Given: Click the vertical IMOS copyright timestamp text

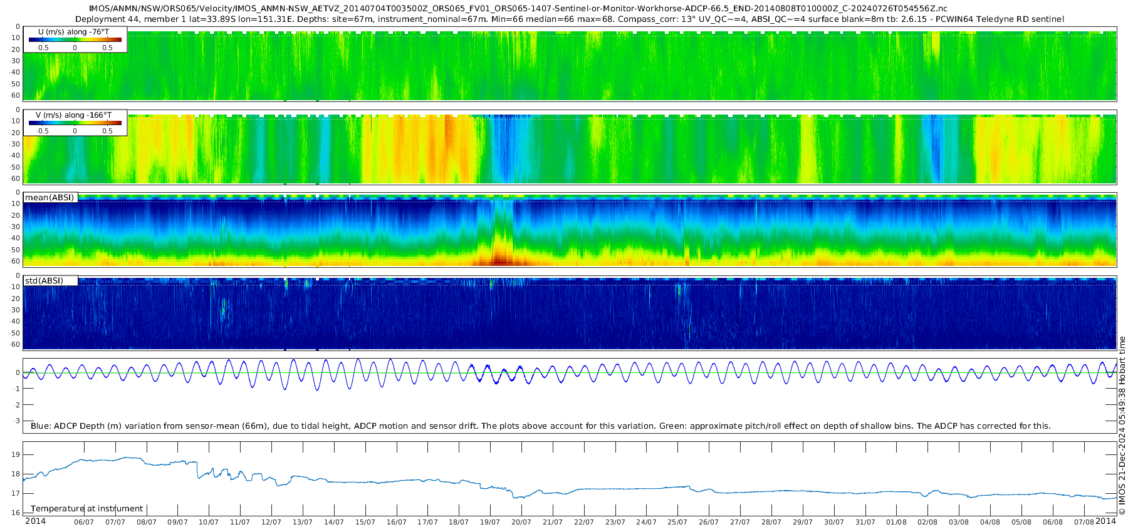Looking at the screenshot, I should coord(1122,426).
